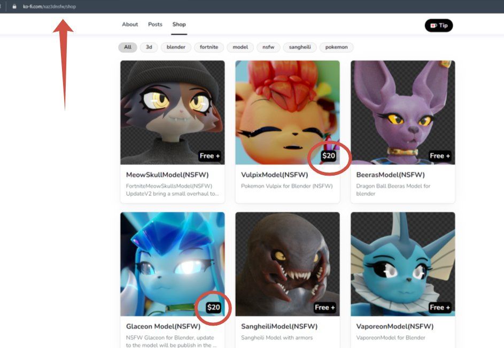Click the padlock site security icon

click(14, 6)
